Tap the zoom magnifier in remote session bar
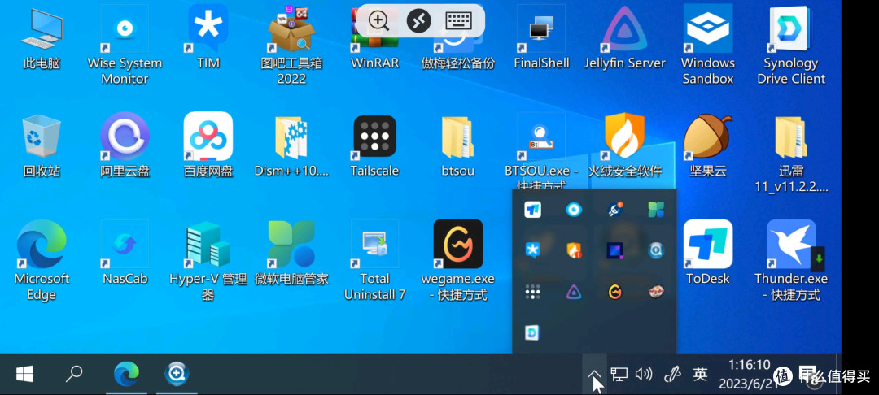The image size is (879, 395). tap(379, 20)
